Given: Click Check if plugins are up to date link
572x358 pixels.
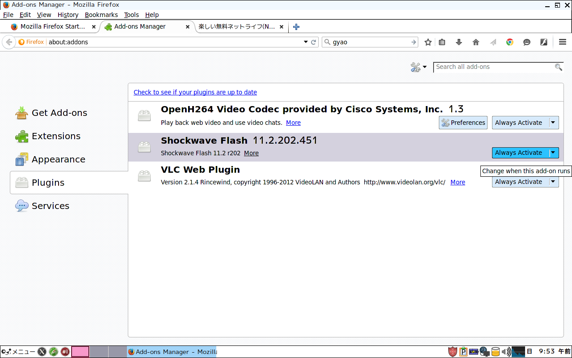Looking at the screenshot, I should [195, 92].
